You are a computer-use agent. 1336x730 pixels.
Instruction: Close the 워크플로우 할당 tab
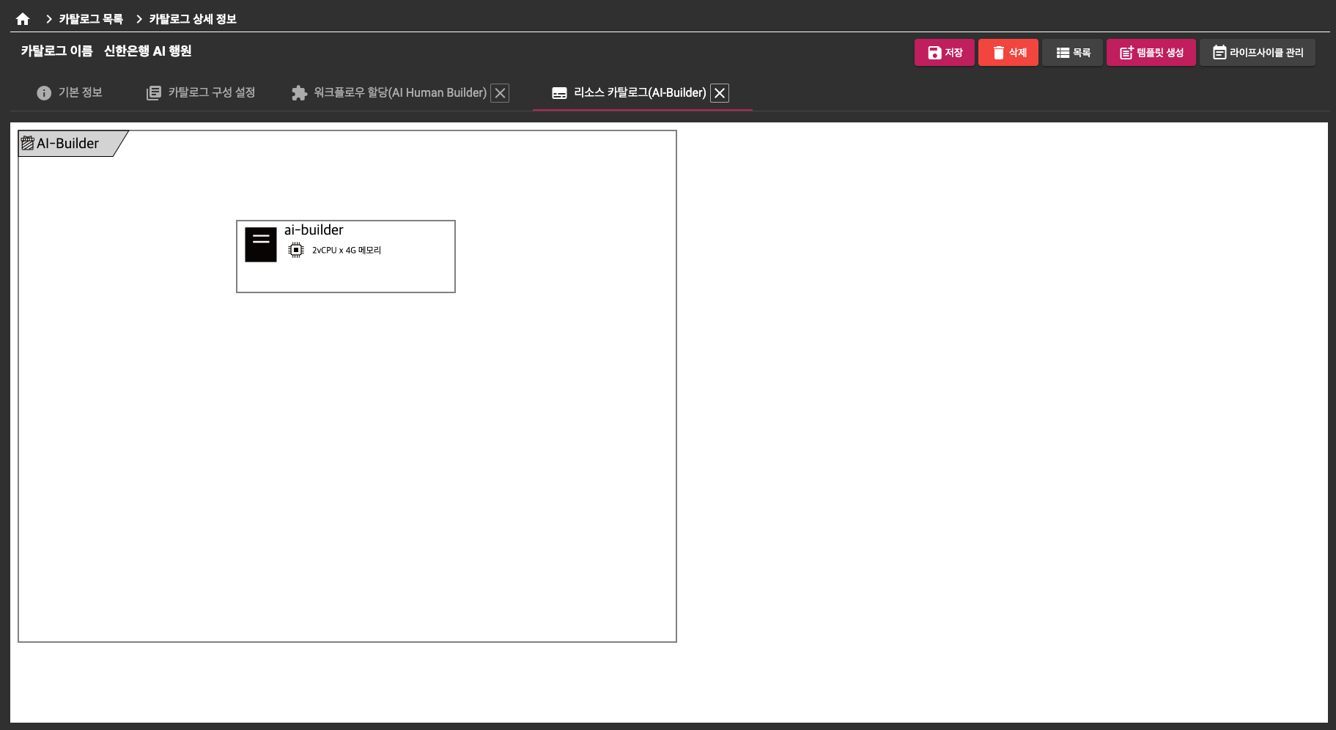pos(500,93)
